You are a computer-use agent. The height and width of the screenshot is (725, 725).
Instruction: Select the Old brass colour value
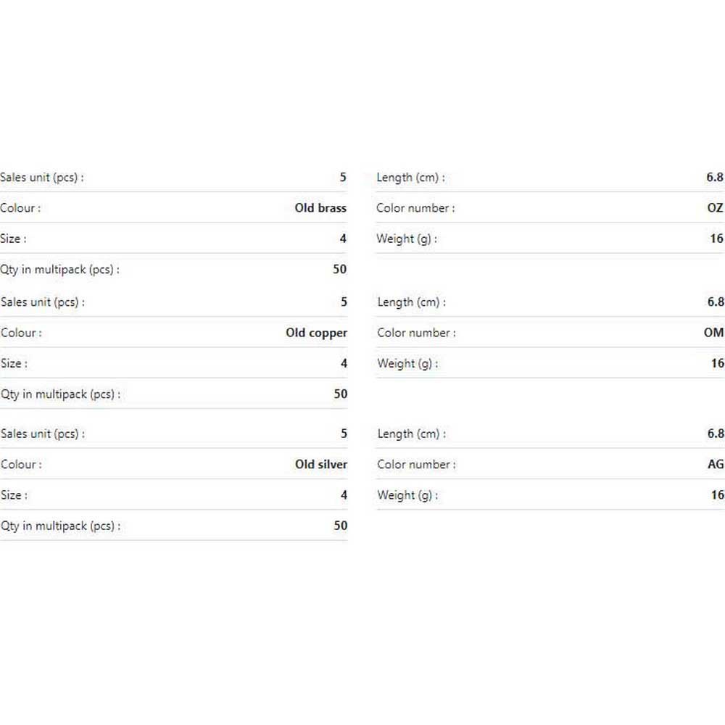pyautogui.click(x=320, y=208)
